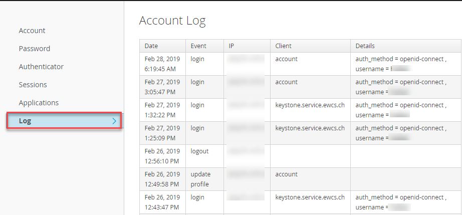The height and width of the screenshot is (215, 462).
Task: Open the Account sidebar section
Action: pyautogui.click(x=32, y=31)
